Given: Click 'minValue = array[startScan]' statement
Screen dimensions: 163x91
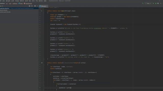Looking at the screenshot, I should coord(63,78).
